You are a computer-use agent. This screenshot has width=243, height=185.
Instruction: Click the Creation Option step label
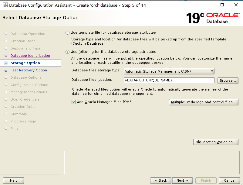[24, 107]
